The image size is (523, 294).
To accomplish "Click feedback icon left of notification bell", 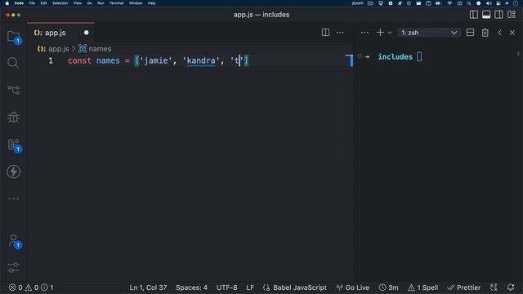I will click(x=494, y=287).
